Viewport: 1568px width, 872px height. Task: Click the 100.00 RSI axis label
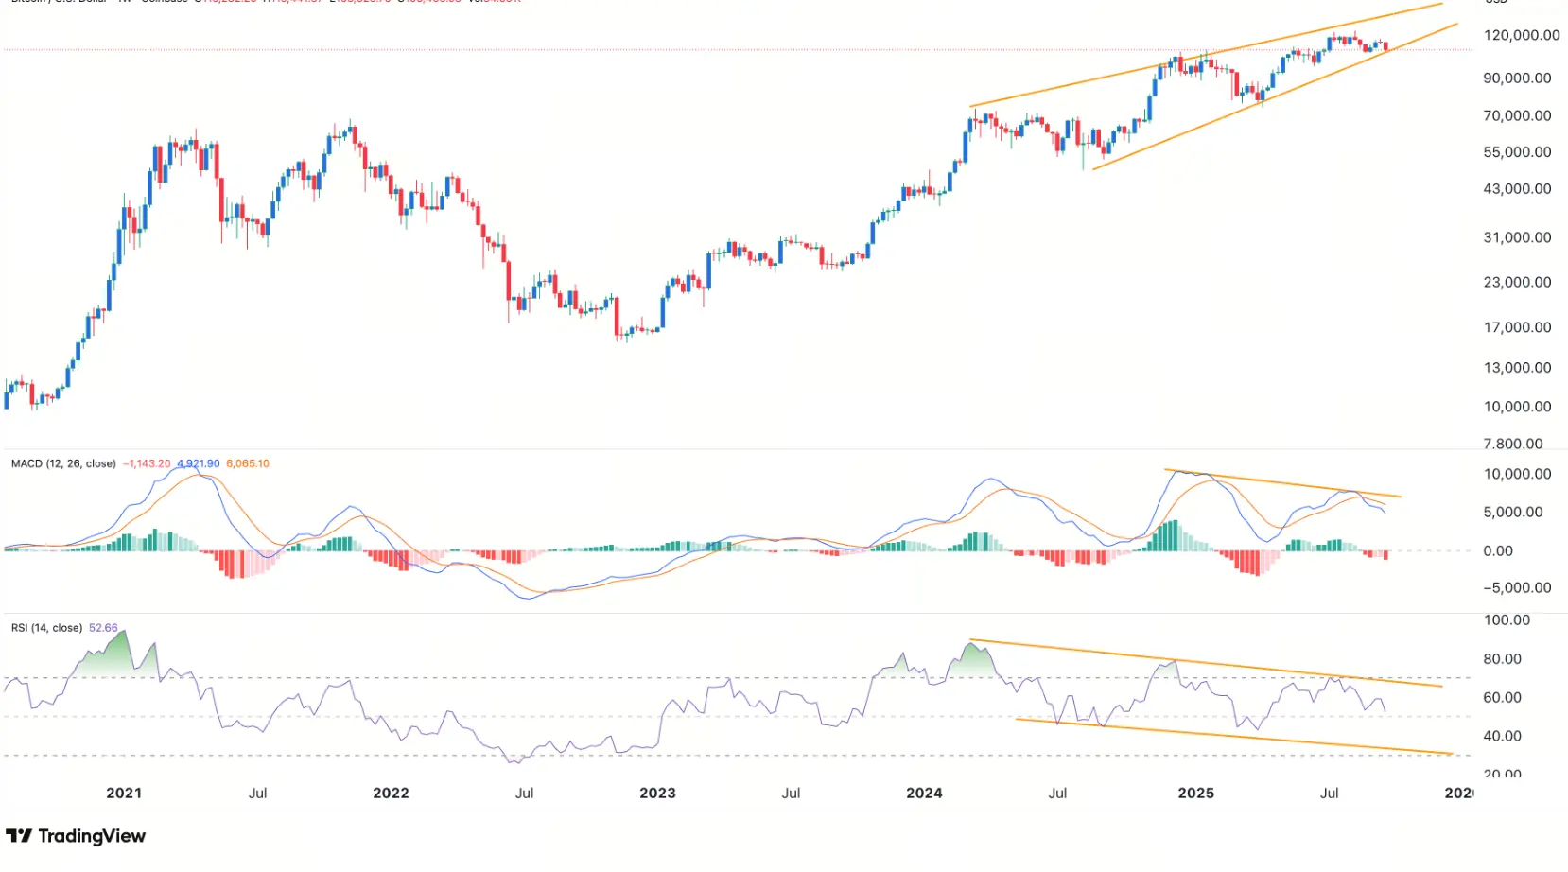pyautogui.click(x=1507, y=619)
